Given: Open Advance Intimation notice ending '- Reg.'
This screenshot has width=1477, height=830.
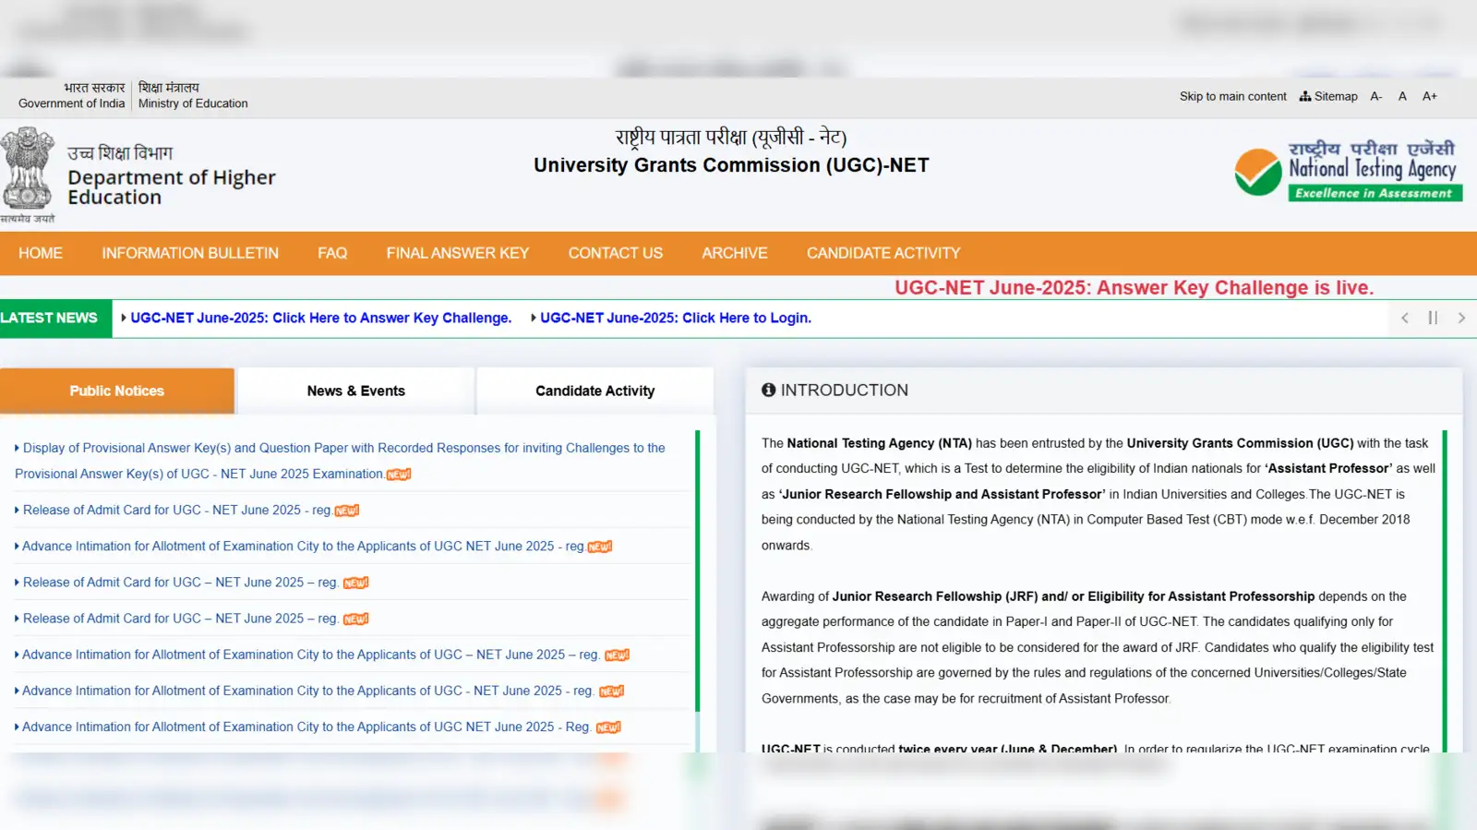Looking at the screenshot, I should coord(306,727).
